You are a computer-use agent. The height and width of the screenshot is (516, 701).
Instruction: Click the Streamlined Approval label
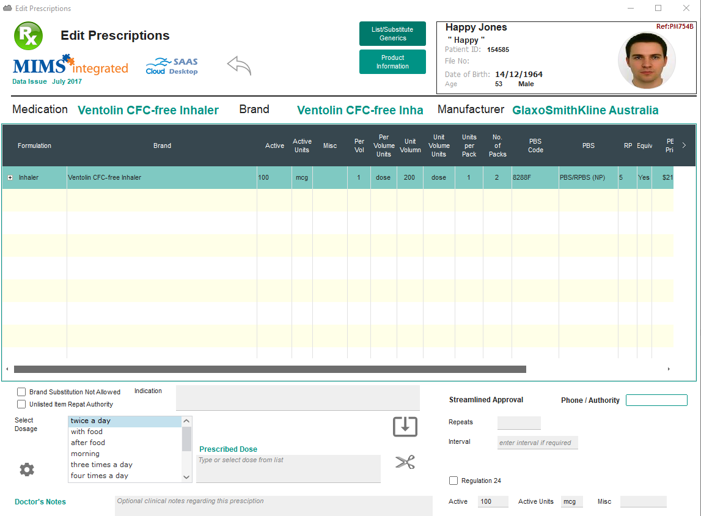(486, 400)
